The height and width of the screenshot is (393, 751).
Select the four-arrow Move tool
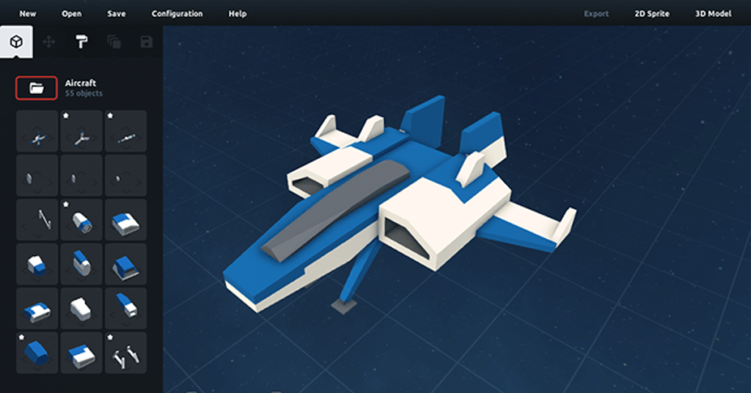(49, 42)
